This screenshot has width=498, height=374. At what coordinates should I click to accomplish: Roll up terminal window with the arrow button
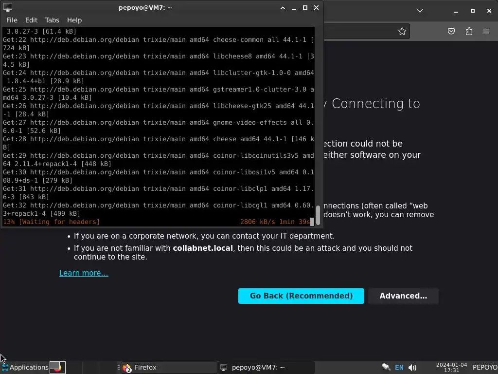283,8
